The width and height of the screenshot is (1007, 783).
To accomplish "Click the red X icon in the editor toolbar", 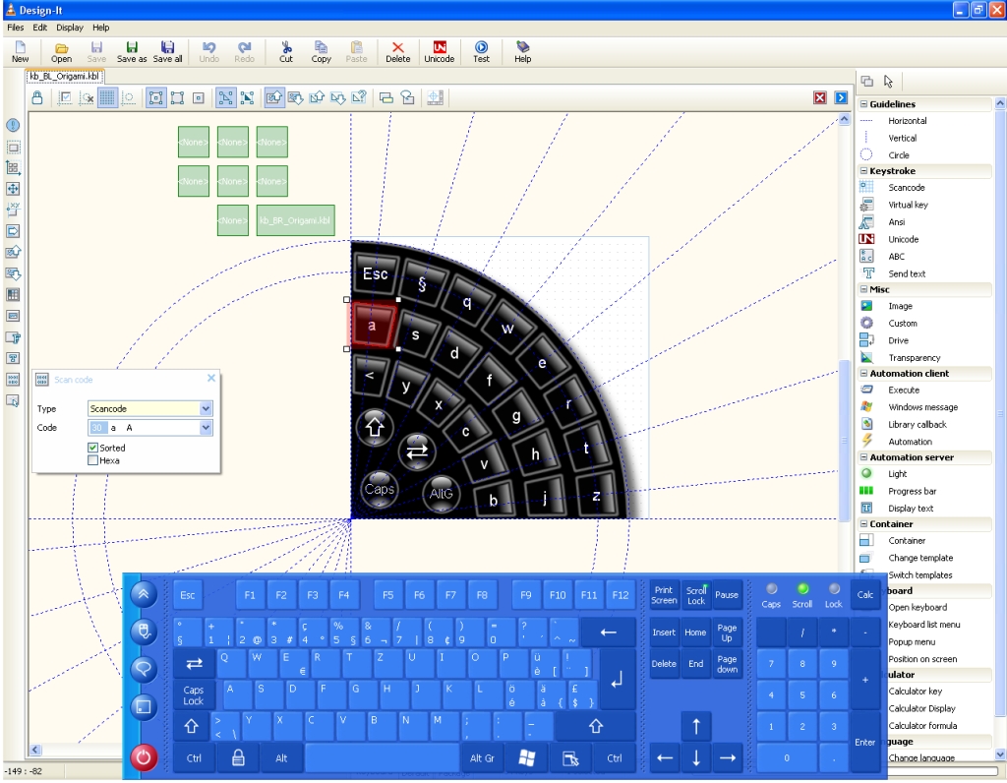I will (x=820, y=97).
